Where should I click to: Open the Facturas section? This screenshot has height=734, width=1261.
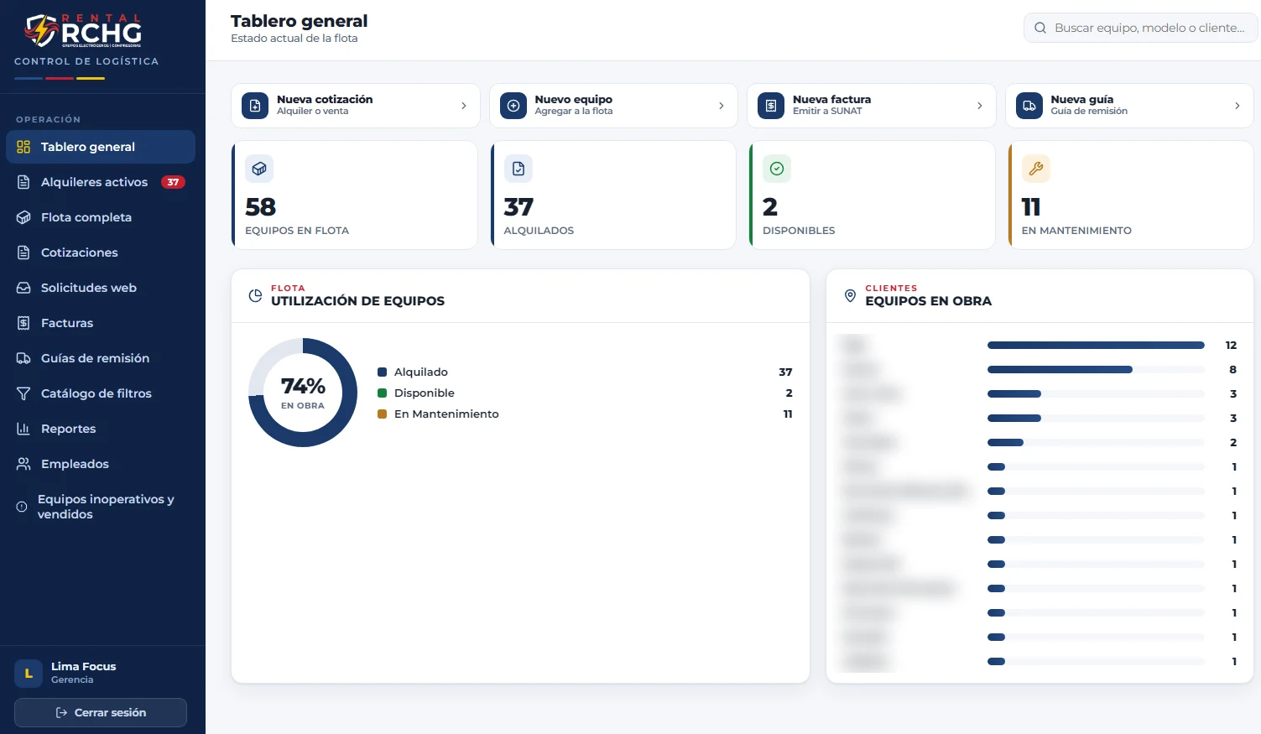[101, 323]
